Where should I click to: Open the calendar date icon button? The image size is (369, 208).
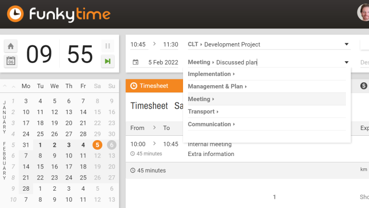(x=11, y=61)
